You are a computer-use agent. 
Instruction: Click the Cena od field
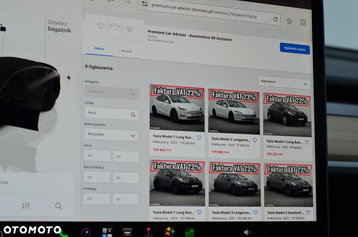coord(97,155)
